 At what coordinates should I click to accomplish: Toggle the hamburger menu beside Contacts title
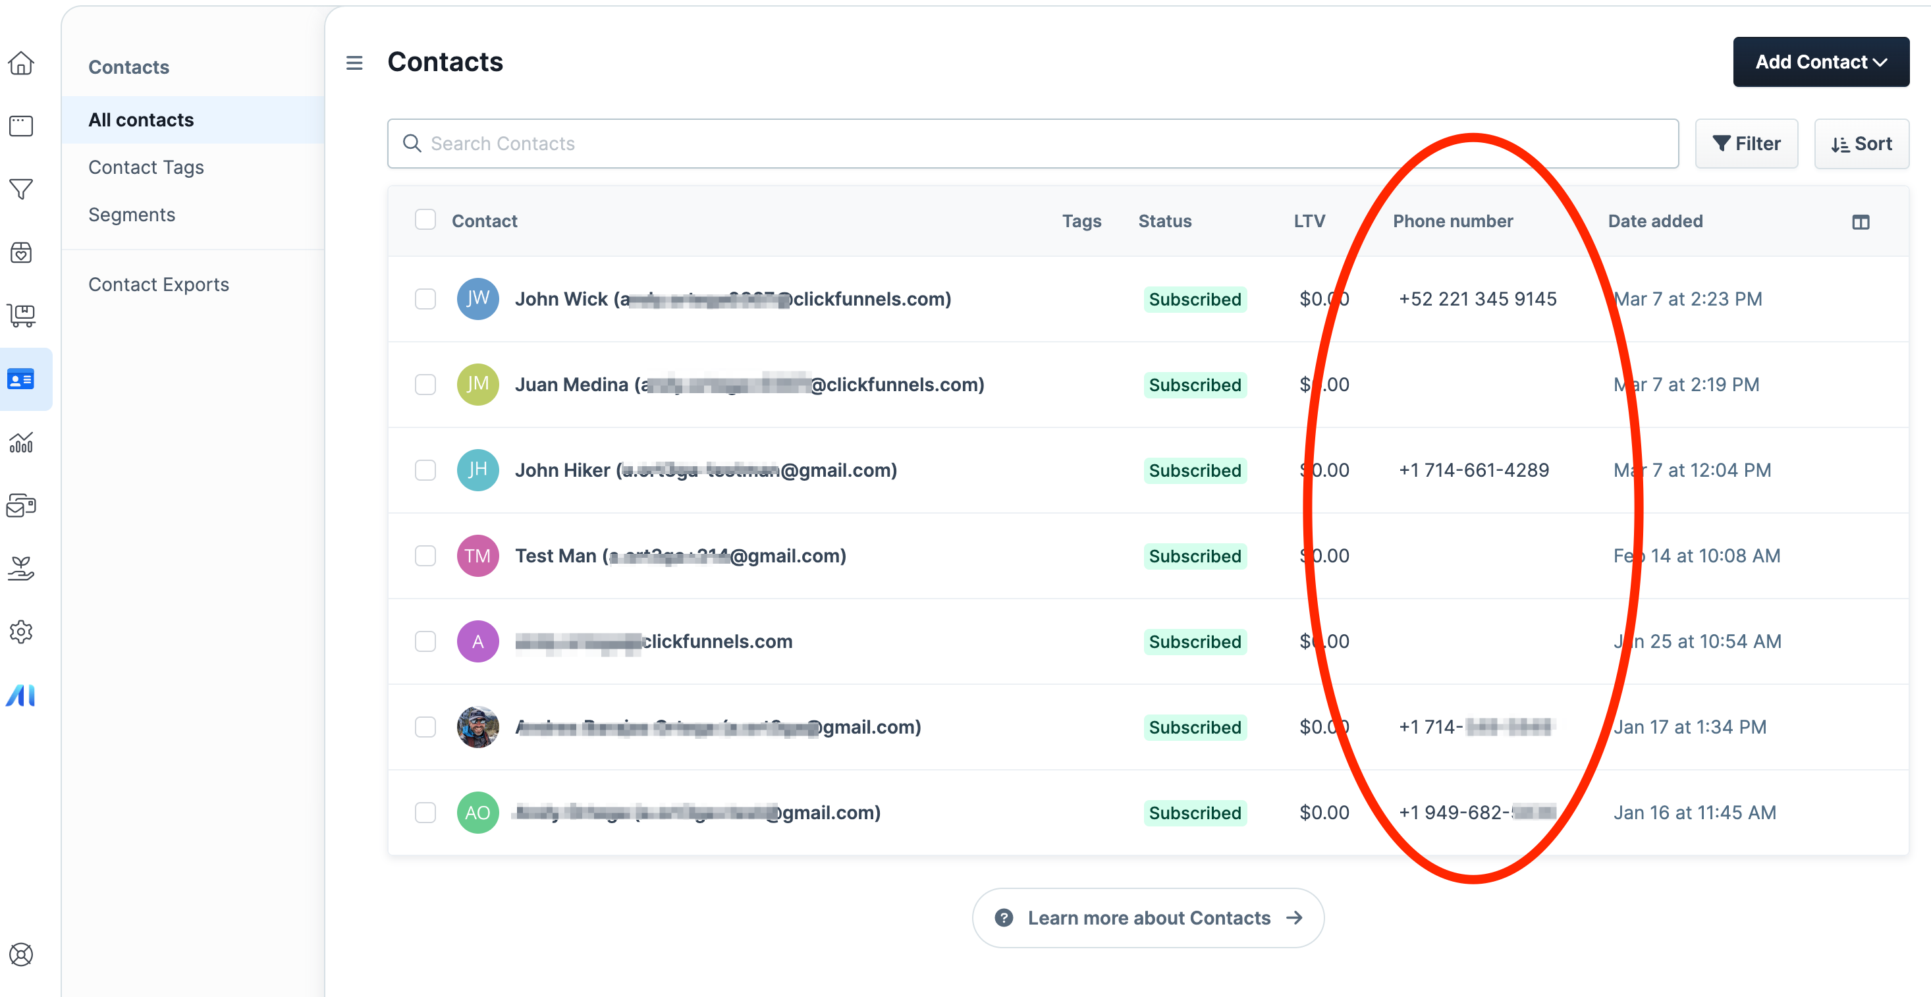click(x=354, y=63)
